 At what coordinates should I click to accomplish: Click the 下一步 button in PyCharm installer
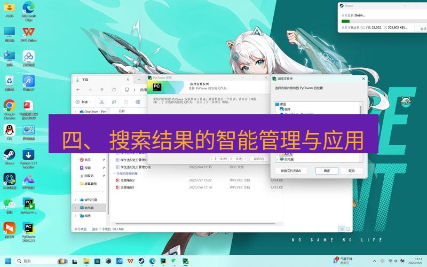237,159
